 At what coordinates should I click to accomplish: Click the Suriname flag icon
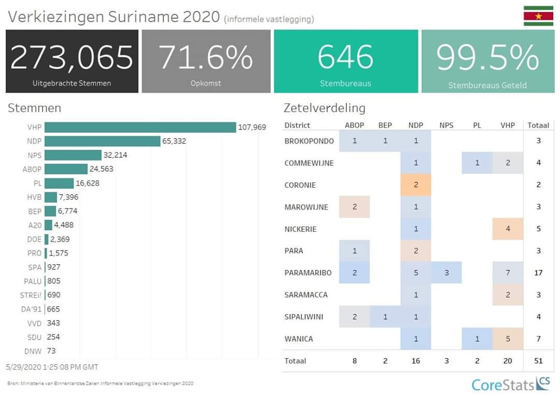(538, 16)
